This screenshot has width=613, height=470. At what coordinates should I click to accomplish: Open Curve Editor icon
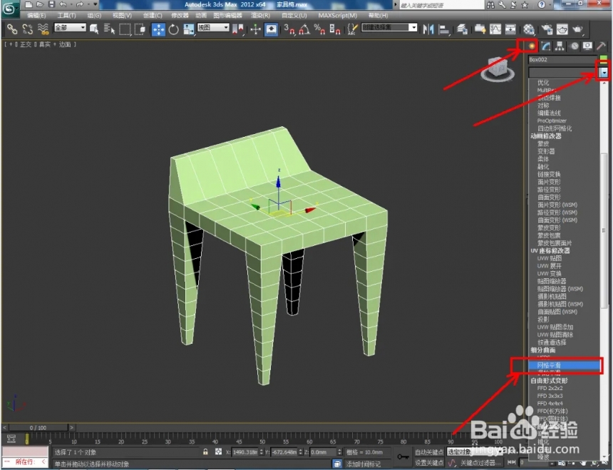[x=495, y=29]
